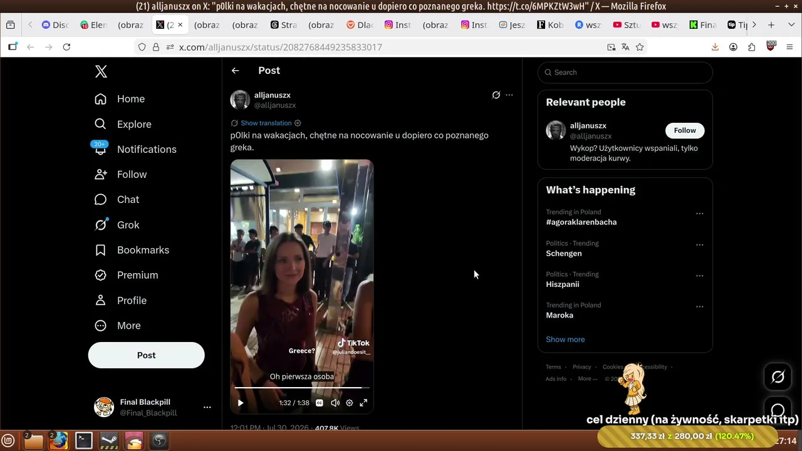Go to the Premium page
This screenshot has height=451, width=802.
tap(126, 275)
